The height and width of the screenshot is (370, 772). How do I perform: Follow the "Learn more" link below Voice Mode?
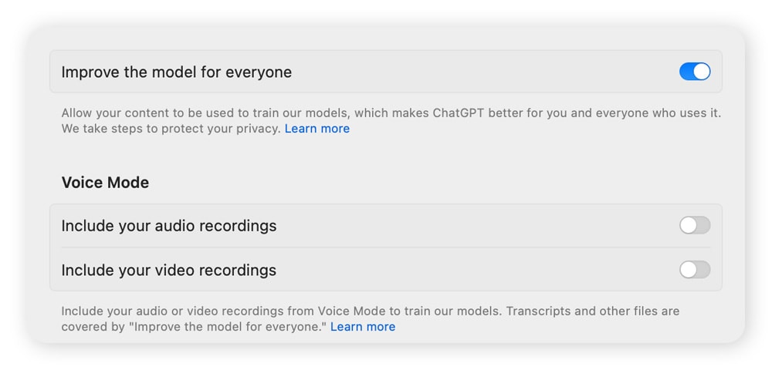coord(363,327)
